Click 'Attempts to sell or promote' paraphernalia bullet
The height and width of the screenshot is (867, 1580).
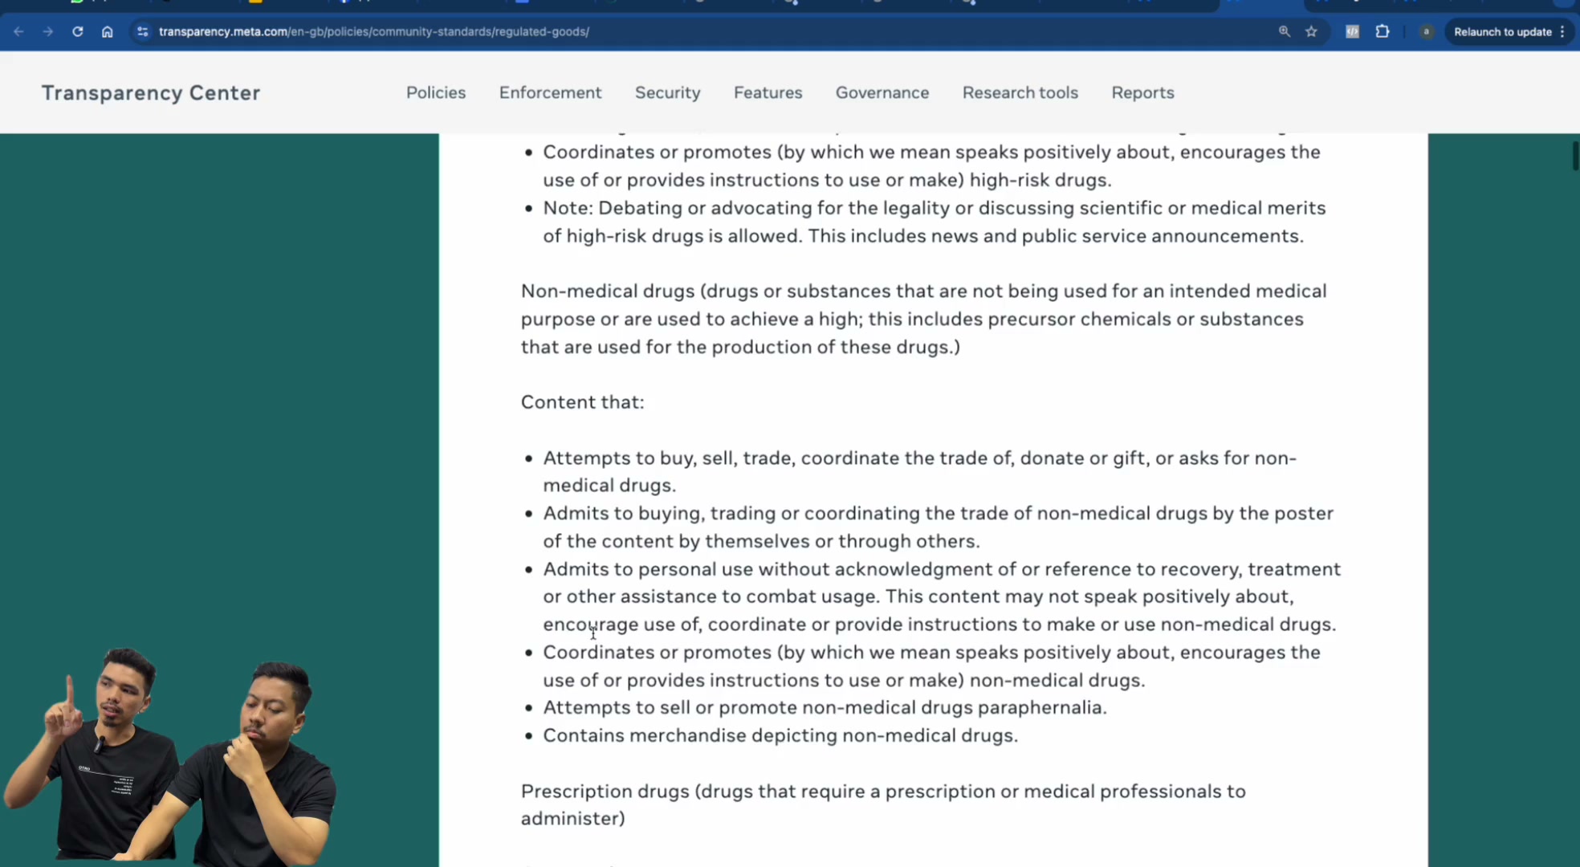coord(825,707)
